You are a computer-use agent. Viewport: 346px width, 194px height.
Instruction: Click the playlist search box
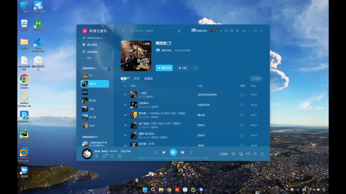[256, 79]
